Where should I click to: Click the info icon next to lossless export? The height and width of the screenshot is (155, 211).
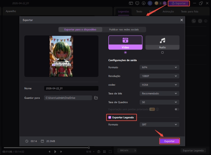157,109
